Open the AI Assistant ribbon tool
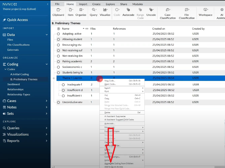This screenshot has height=168, width=225. pos(221,14)
